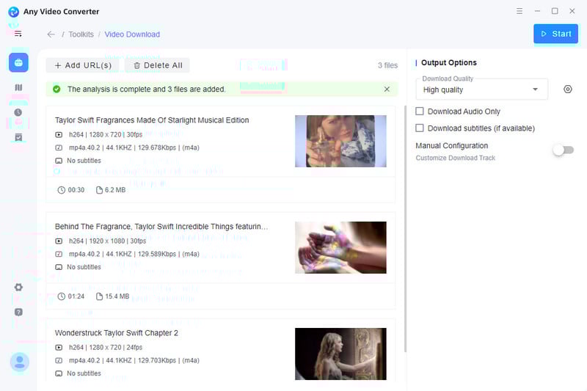Open the help question mark icon

(18, 312)
